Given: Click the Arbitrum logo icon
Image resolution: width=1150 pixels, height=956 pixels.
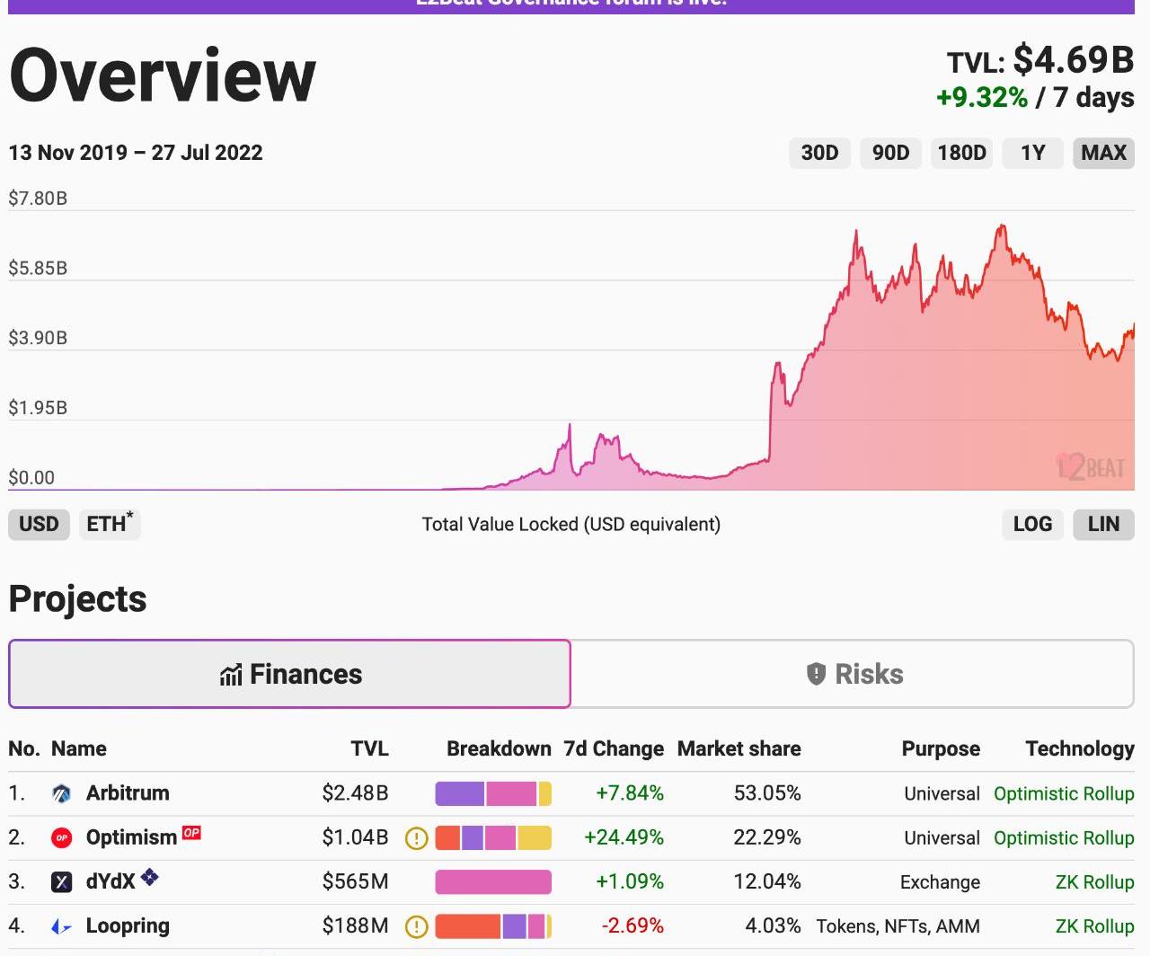Looking at the screenshot, I should [61, 793].
